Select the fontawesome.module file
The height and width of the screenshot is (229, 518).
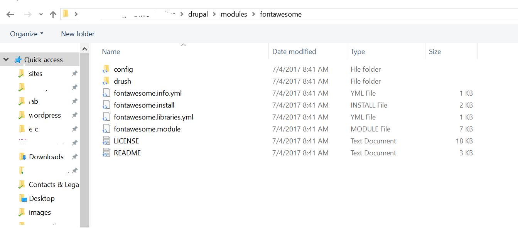tap(147, 129)
